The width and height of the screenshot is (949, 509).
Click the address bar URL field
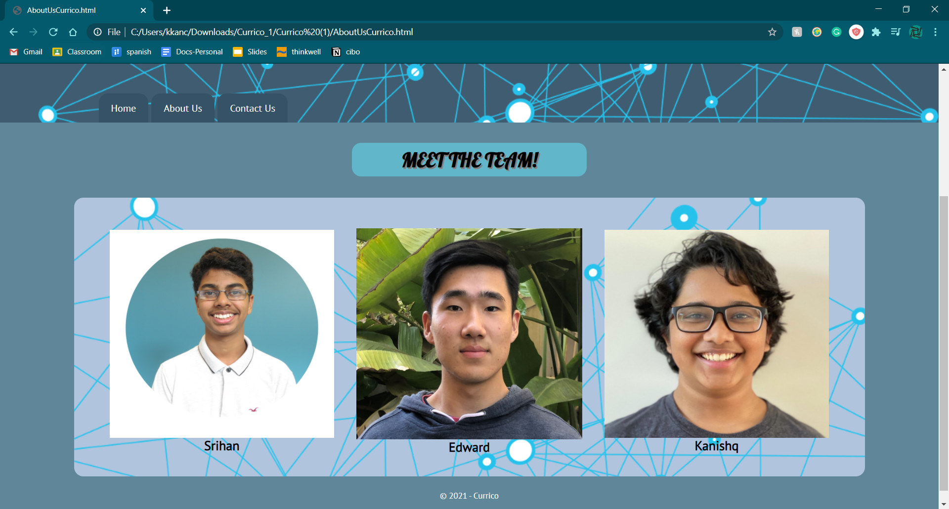435,32
